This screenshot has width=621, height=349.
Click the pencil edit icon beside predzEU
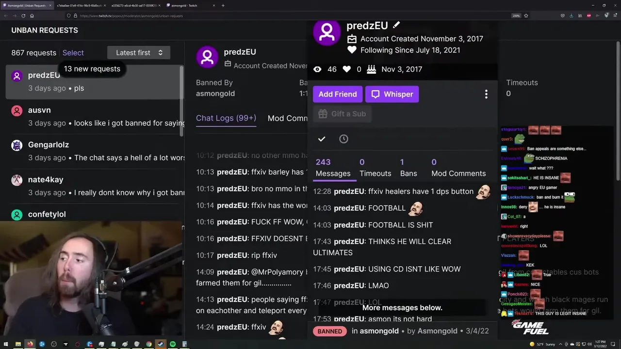click(x=396, y=25)
